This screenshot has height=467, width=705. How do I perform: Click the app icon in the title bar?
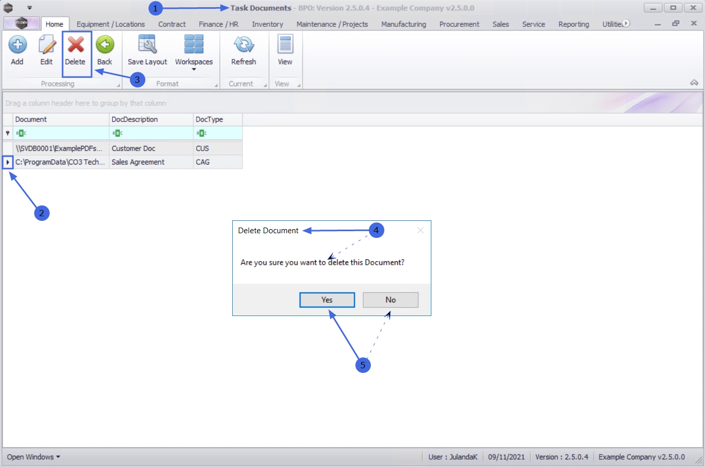(8, 8)
